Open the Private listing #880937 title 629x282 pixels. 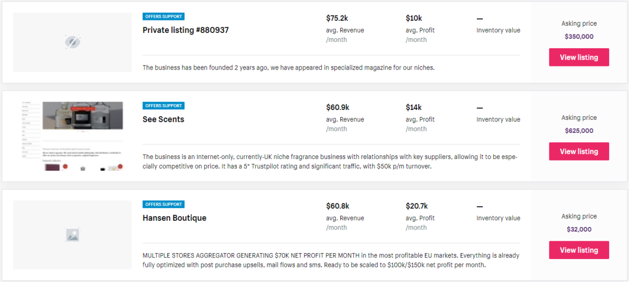point(186,30)
